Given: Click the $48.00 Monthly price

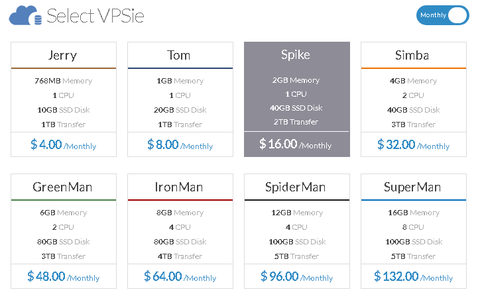Looking at the screenshot, I should [x=64, y=276].
